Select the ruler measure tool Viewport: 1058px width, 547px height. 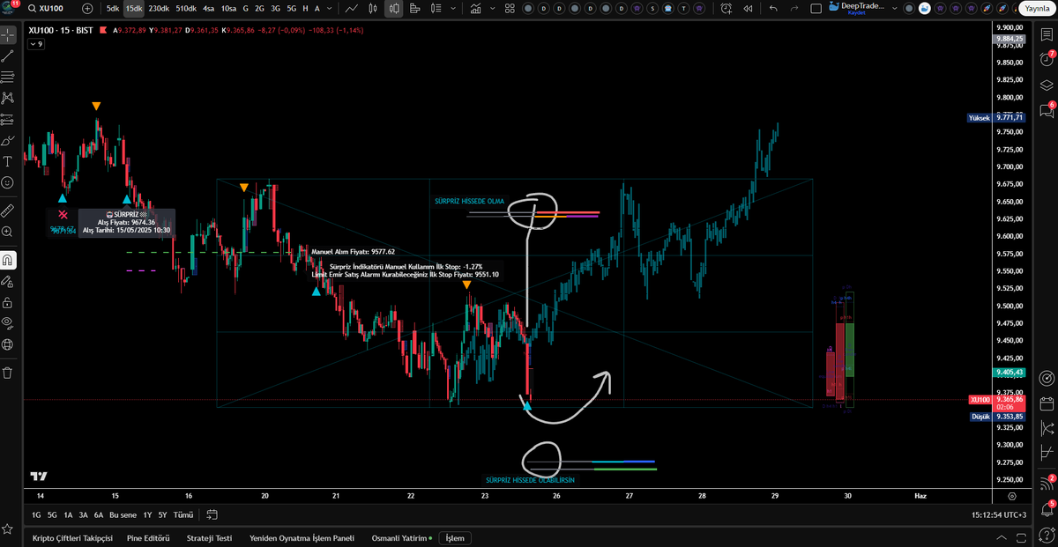[x=8, y=211]
